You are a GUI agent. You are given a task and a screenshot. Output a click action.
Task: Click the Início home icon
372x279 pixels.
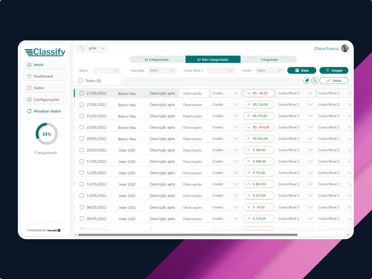coord(29,64)
